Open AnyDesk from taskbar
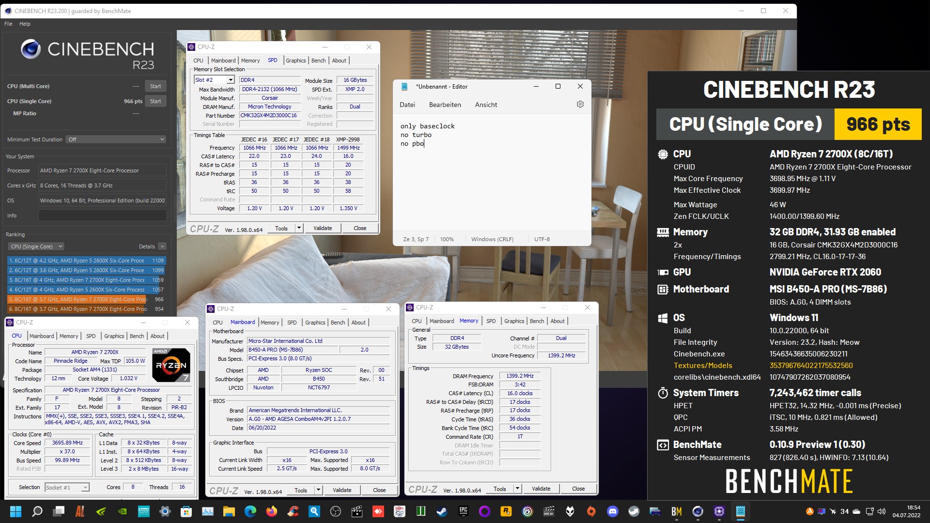This screenshot has height=523, width=930. click(x=378, y=511)
